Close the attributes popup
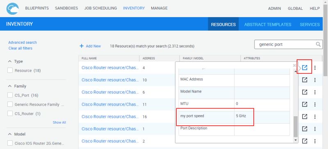This screenshot has width=328, height=149. coord(294,65)
